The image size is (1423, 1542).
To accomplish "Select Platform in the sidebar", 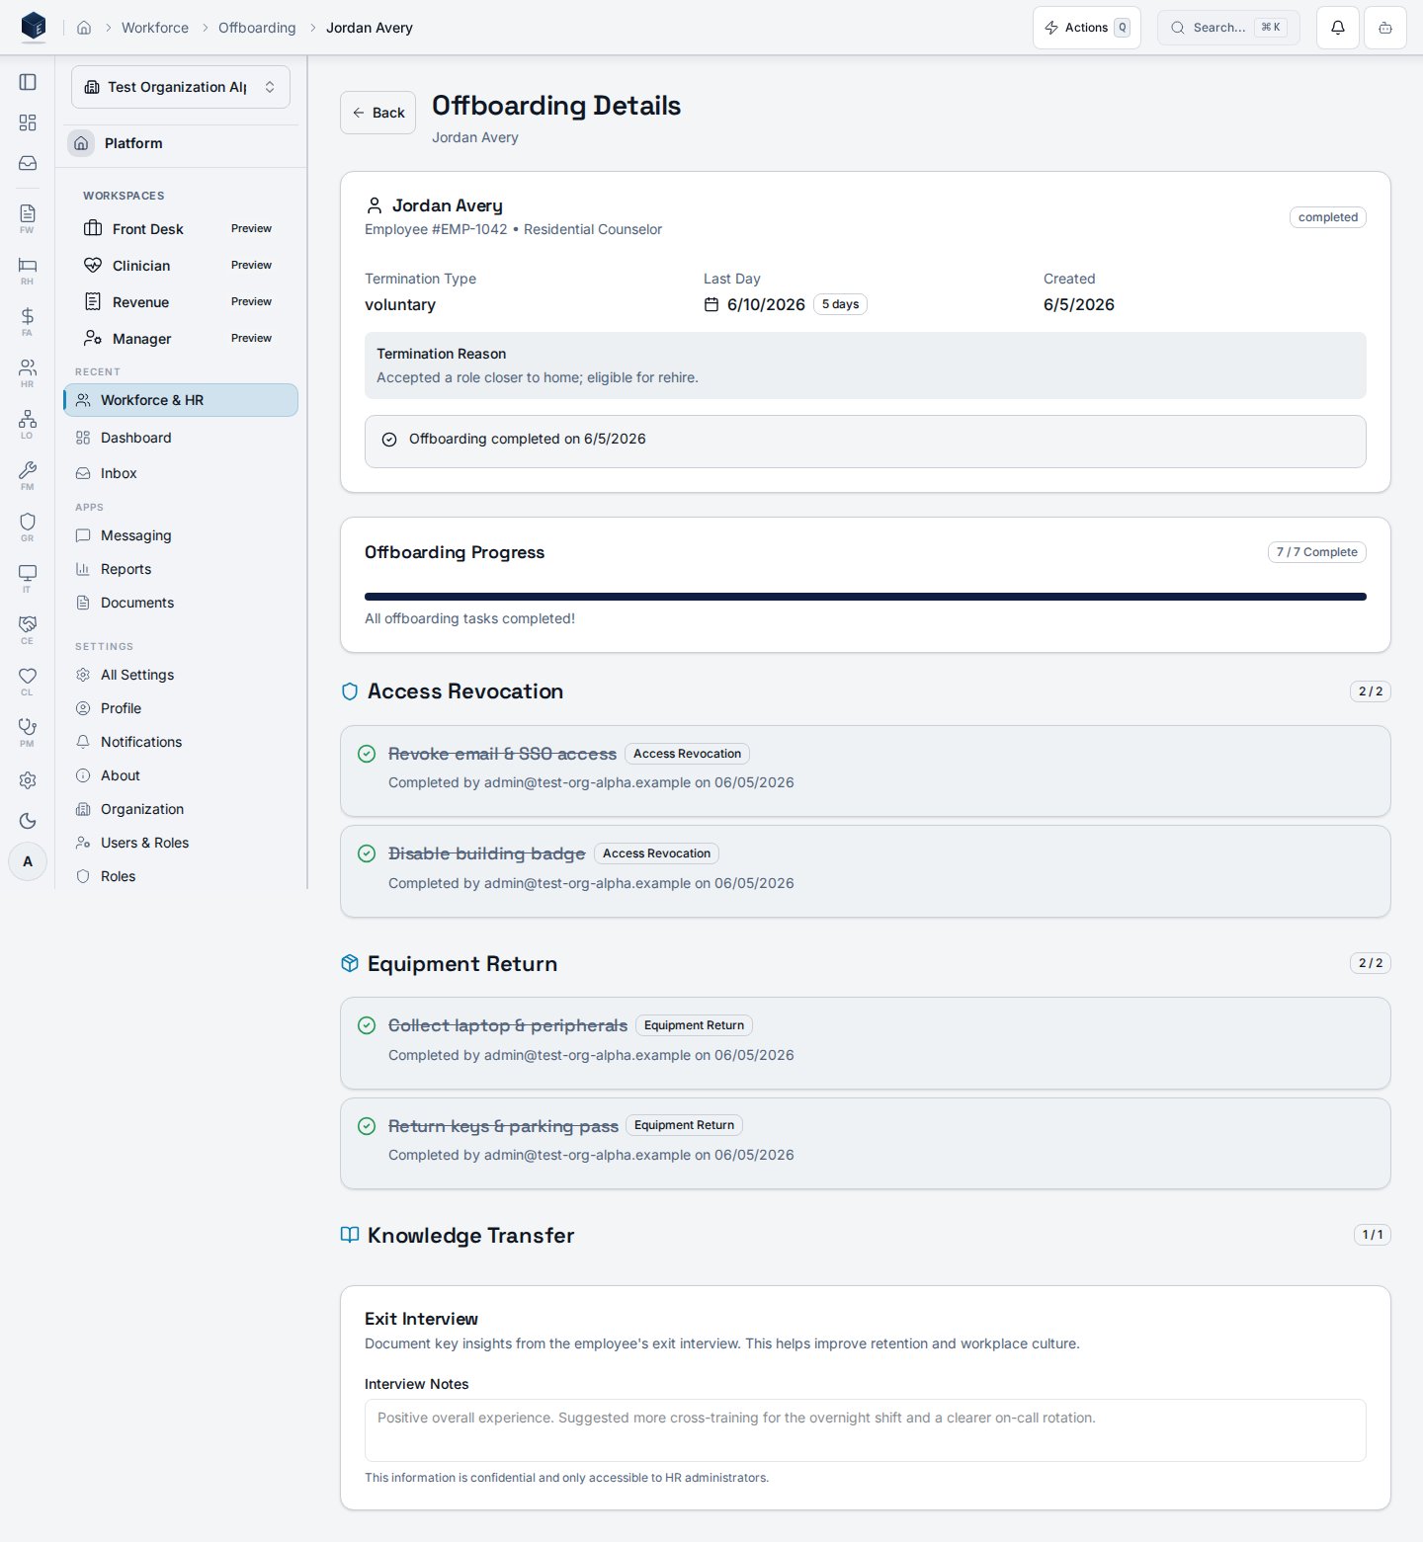I will (181, 143).
